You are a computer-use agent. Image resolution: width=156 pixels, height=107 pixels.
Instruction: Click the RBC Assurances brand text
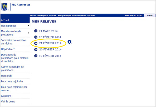pyautogui.click(x=21, y=5)
